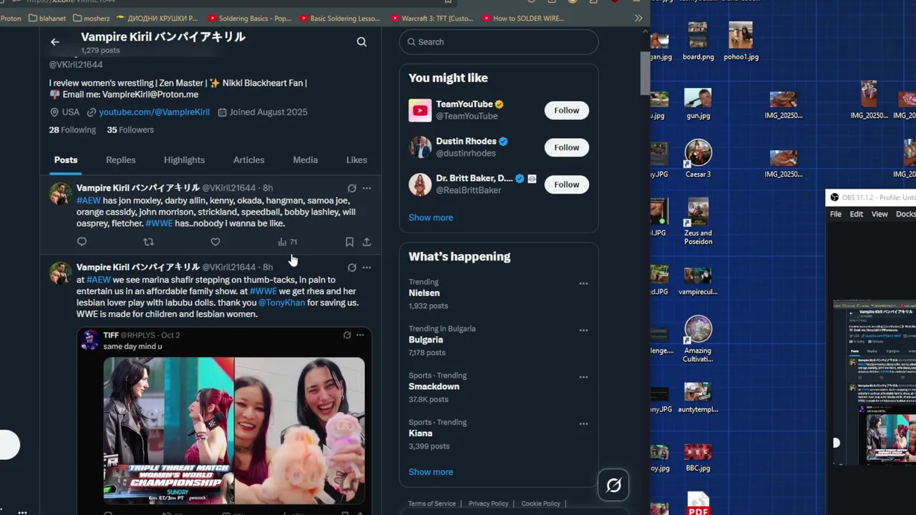Show more trending topics
The width and height of the screenshot is (916, 515).
click(431, 472)
